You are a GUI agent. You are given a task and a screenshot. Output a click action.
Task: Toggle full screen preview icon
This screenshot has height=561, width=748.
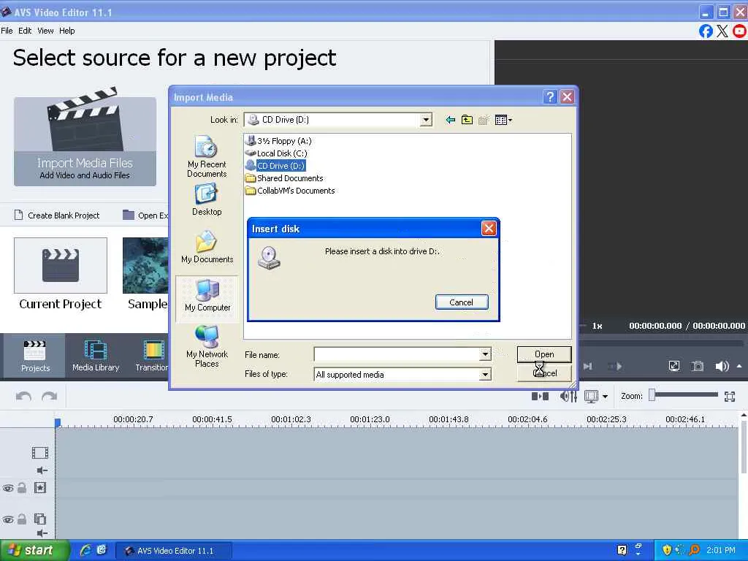pyautogui.click(x=673, y=367)
